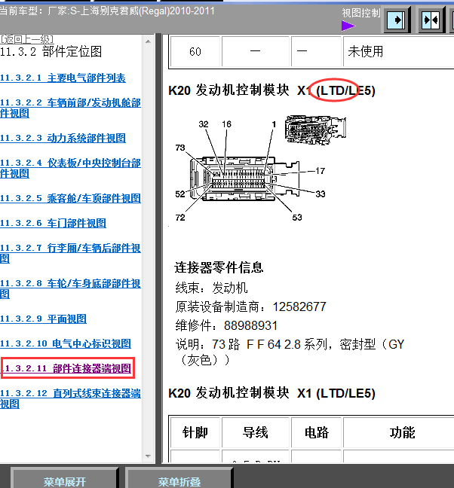Click the 11.3.2 部件定位图 heading
This screenshot has height=488, width=454.
tap(51, 52)
